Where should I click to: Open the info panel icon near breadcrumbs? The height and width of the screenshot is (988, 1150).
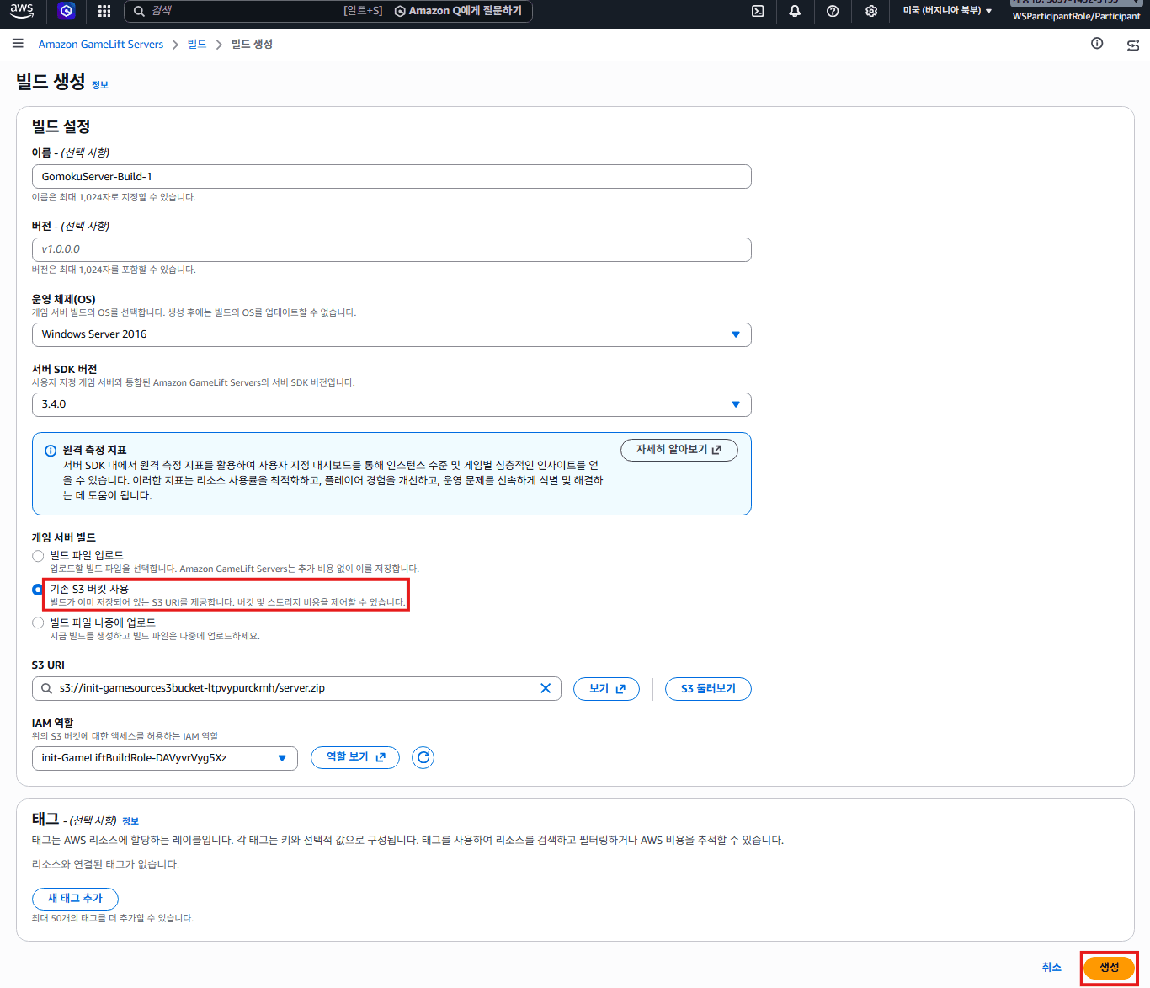click(1097, 43)
